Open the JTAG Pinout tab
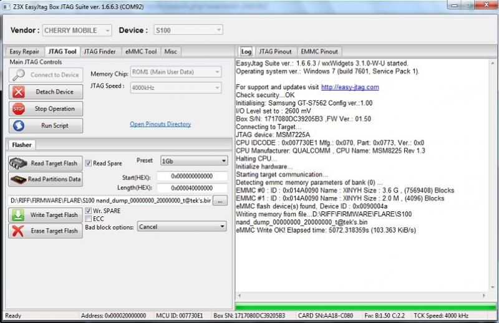This screenshot has width=499, height=323. [275, 51]
